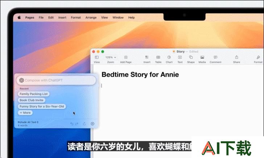264x158 pixels.
Task: Click the View sidebar icon in the toolbar
Action: 97,57
